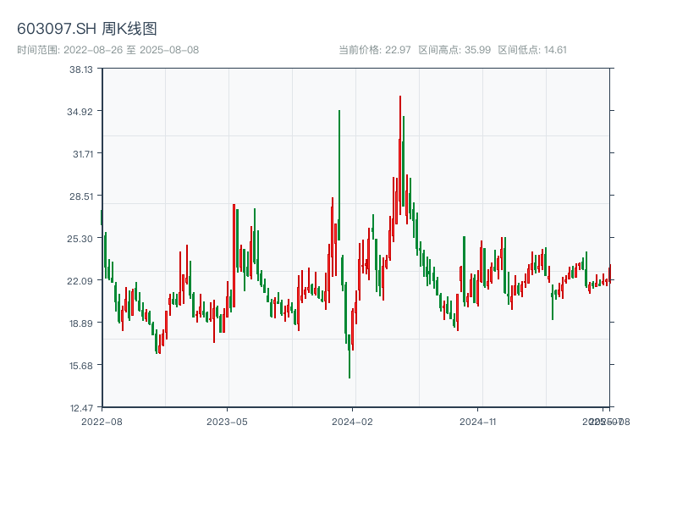Click the 22.09 y-axis label
Image resolution: width=677 pixels, height=508 pixels.
click(x=81, y=281)
